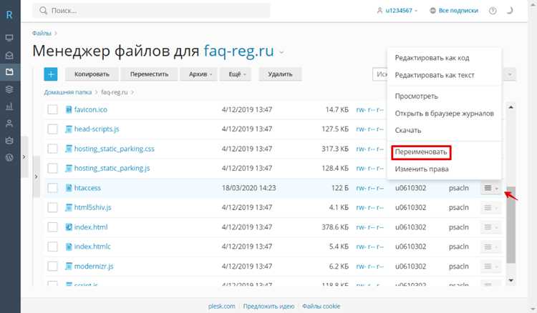This screenshot has width=537, height=313.
Task: Click the Поиск search field
Action: [151, 11]
